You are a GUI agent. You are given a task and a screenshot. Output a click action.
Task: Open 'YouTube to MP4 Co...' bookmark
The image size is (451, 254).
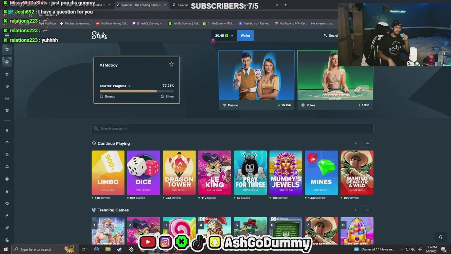(x=291, y=24)
